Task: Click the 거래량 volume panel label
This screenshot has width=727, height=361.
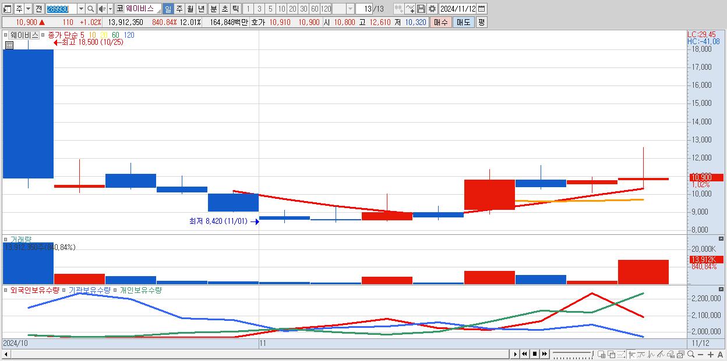Action: pyautogui.click(x=21, y=239)
